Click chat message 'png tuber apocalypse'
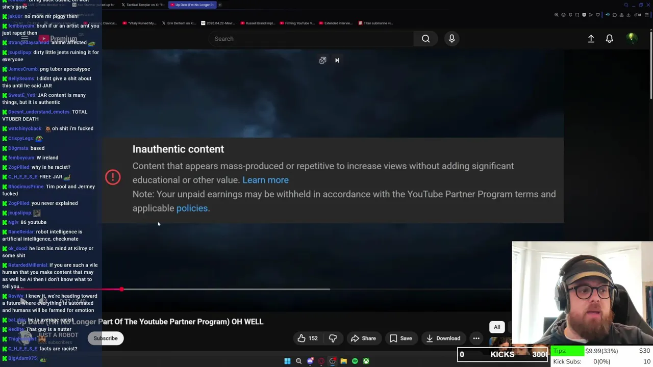 [x=65, y=69]
